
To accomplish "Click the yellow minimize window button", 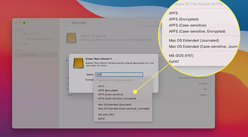I will click(20, 23).
